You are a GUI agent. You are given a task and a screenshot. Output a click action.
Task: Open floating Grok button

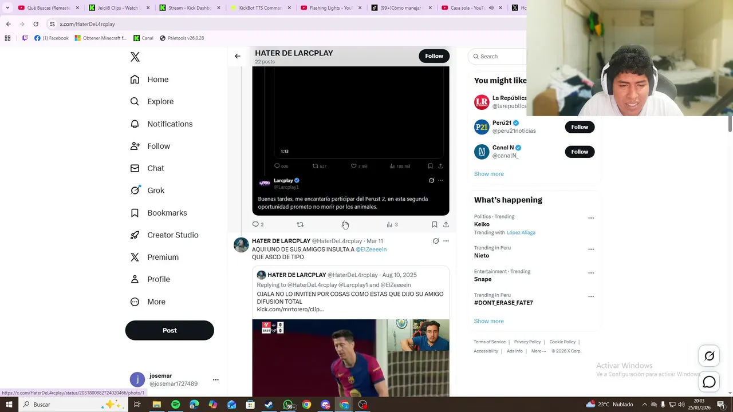coord(709,356)
